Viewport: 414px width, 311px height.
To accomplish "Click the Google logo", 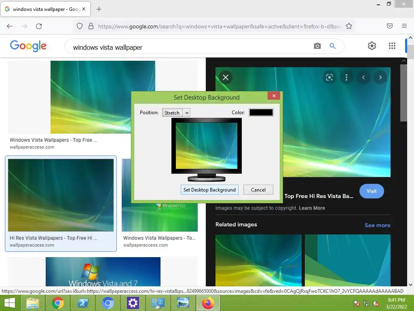I will (28, 46).
